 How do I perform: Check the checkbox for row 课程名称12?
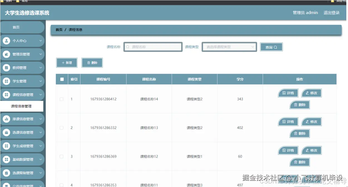pyautogui.click(x=62, y=156)
